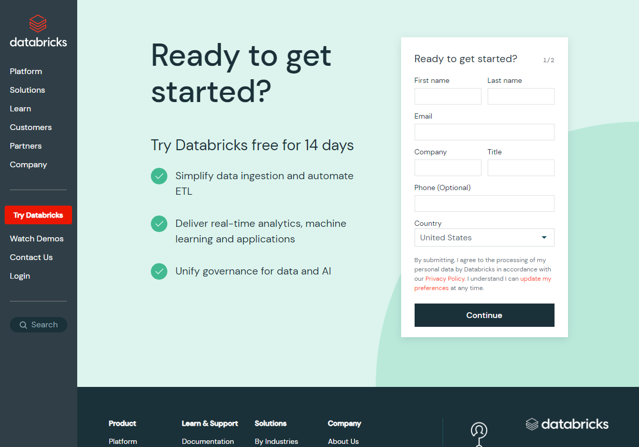Screen dimensions: 639x447
Task: Follow the update my preferences link
Action: coord(483,283)
